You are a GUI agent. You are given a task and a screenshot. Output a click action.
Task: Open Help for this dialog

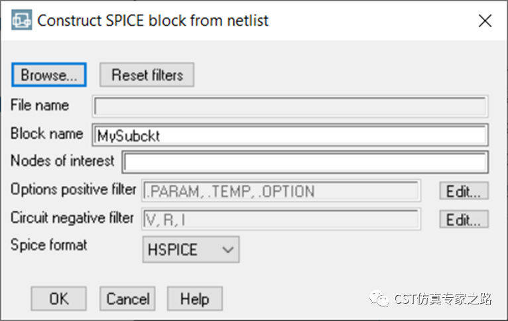pyautogui.click(x=194, y=298)
